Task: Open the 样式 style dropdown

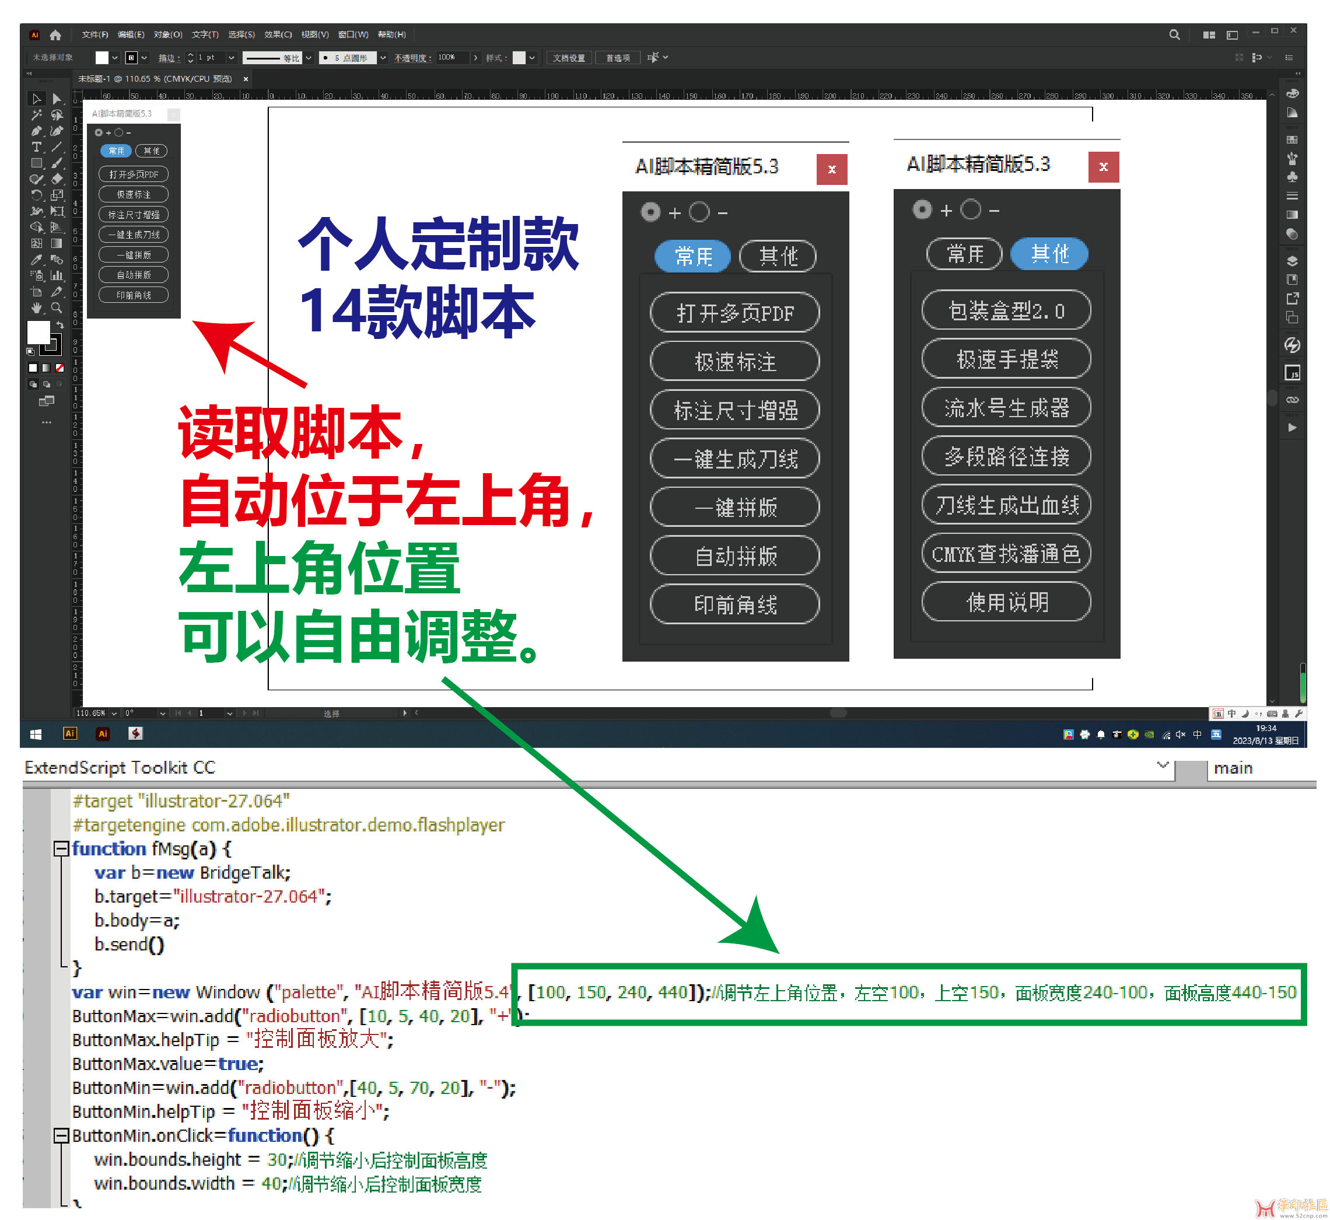Action: (532, 58)
